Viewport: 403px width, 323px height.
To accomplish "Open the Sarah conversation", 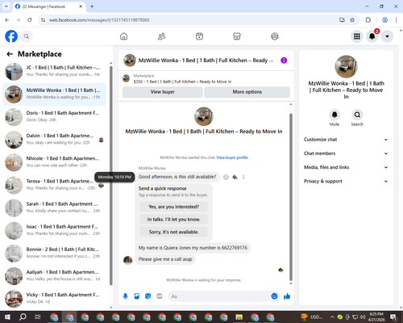I will click(54, 208).
